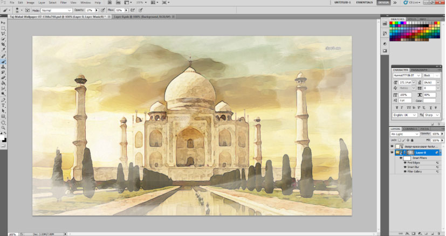Toggle Smart Filters visibility eye

click(x=401, y=158)
